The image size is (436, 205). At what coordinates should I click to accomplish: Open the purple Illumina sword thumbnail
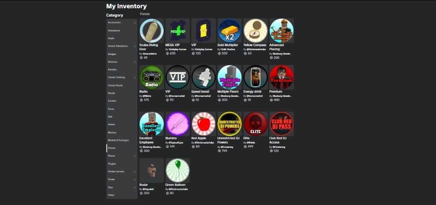(178, 124)
